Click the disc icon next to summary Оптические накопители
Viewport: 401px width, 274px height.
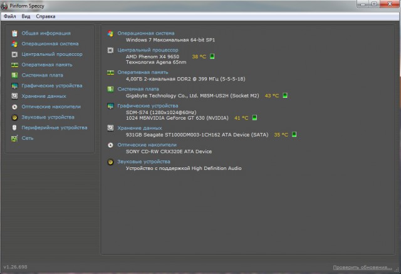pos(110,145)
